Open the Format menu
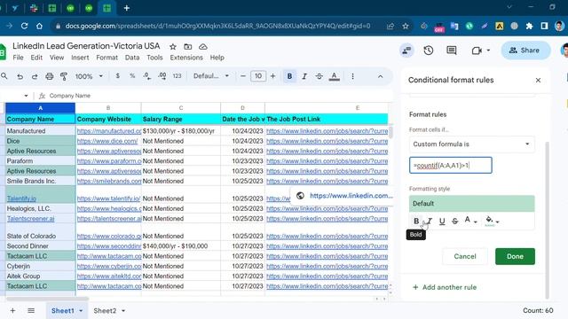 click(106, 58)
